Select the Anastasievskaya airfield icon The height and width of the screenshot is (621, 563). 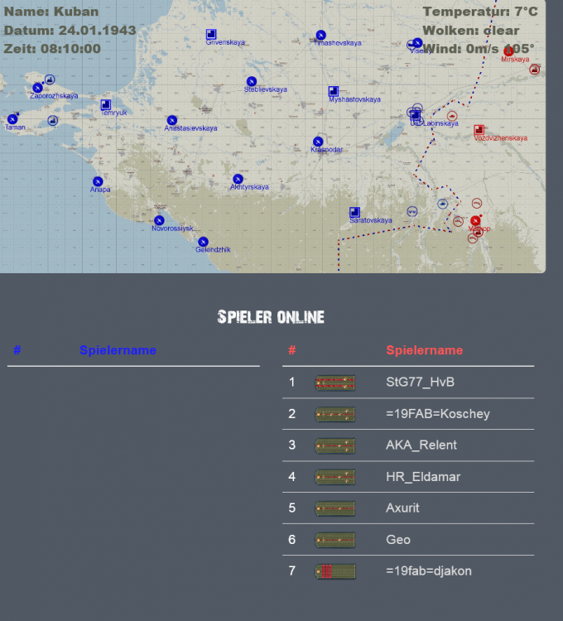click(x=172, y=120)
